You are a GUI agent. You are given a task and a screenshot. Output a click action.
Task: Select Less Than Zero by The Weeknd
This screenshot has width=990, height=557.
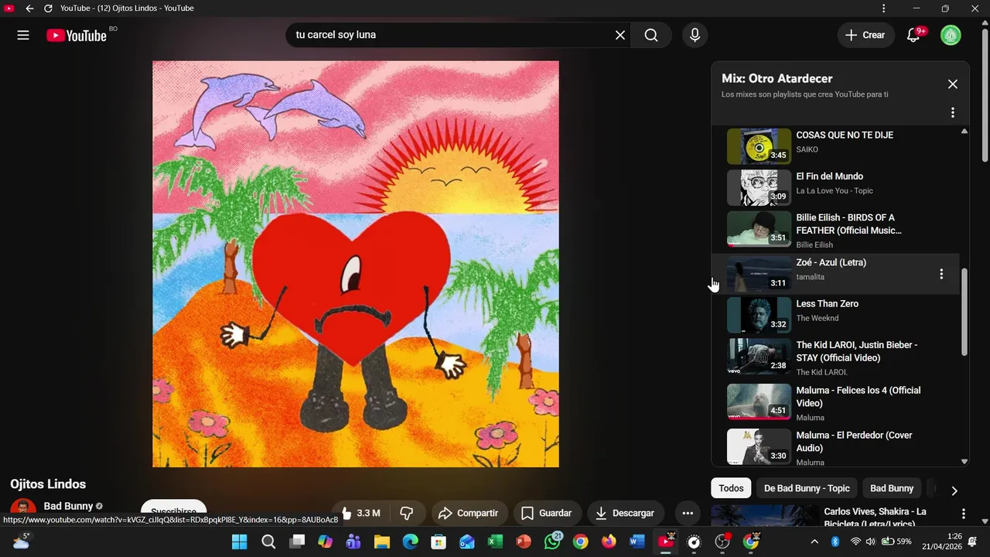click(x=835, y=315)
